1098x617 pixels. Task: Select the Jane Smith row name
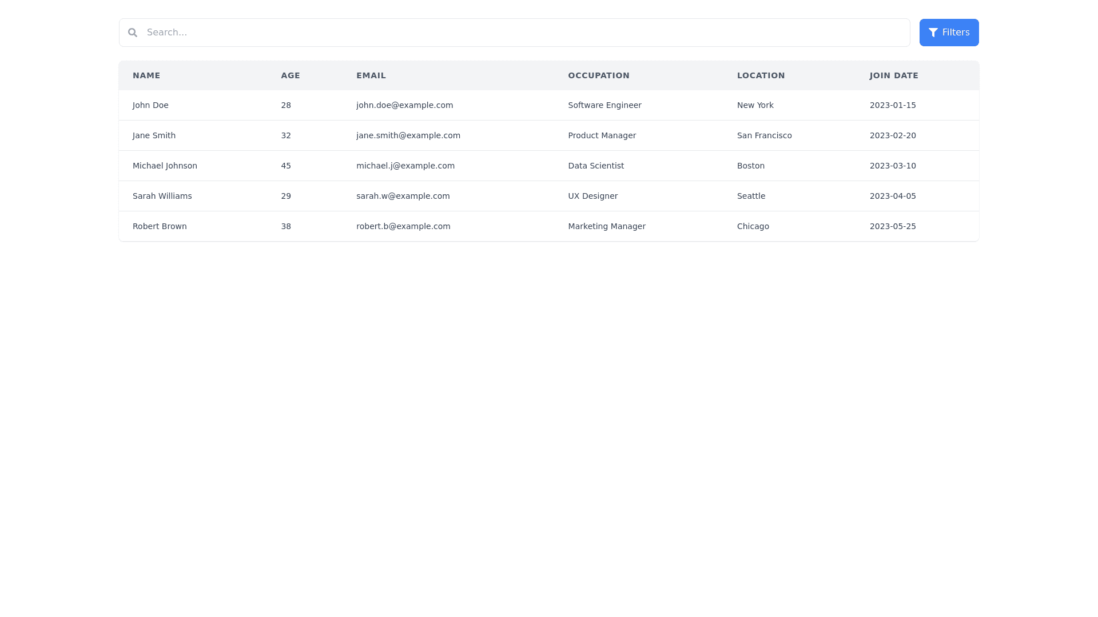point(154,135)
